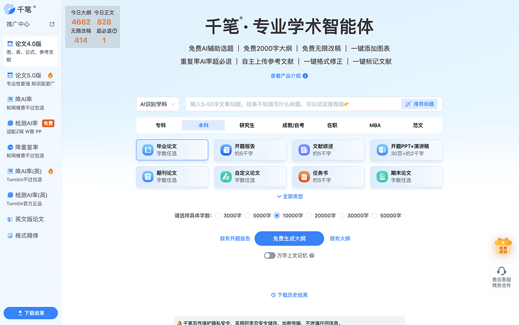Image resolution: width=519 pixels, height=325 pixels.
Task: Click the 免费生成大纲 button
Action: coord(289,239)
